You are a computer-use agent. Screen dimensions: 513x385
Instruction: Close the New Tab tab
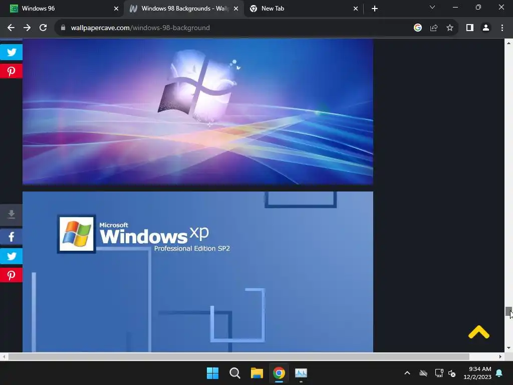pos(356,9)
